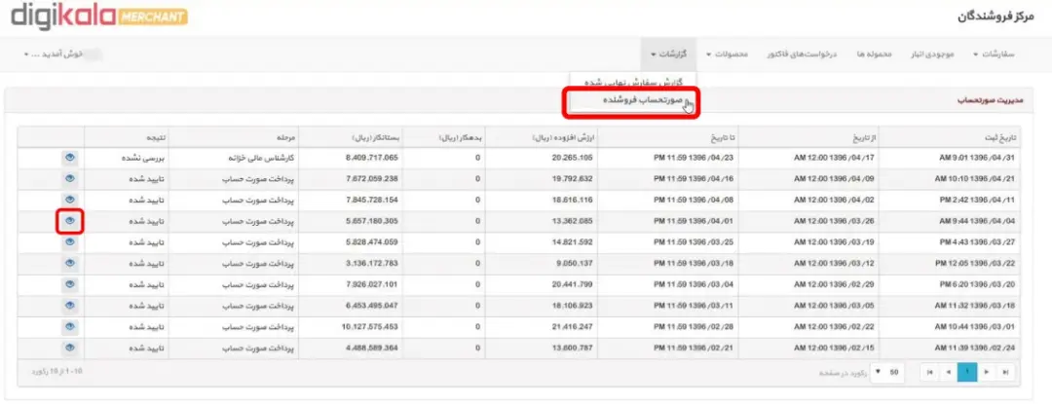Go to previous page arrow in pagination
This screenshot has width=1052, height=404.
tap(948, 371)
